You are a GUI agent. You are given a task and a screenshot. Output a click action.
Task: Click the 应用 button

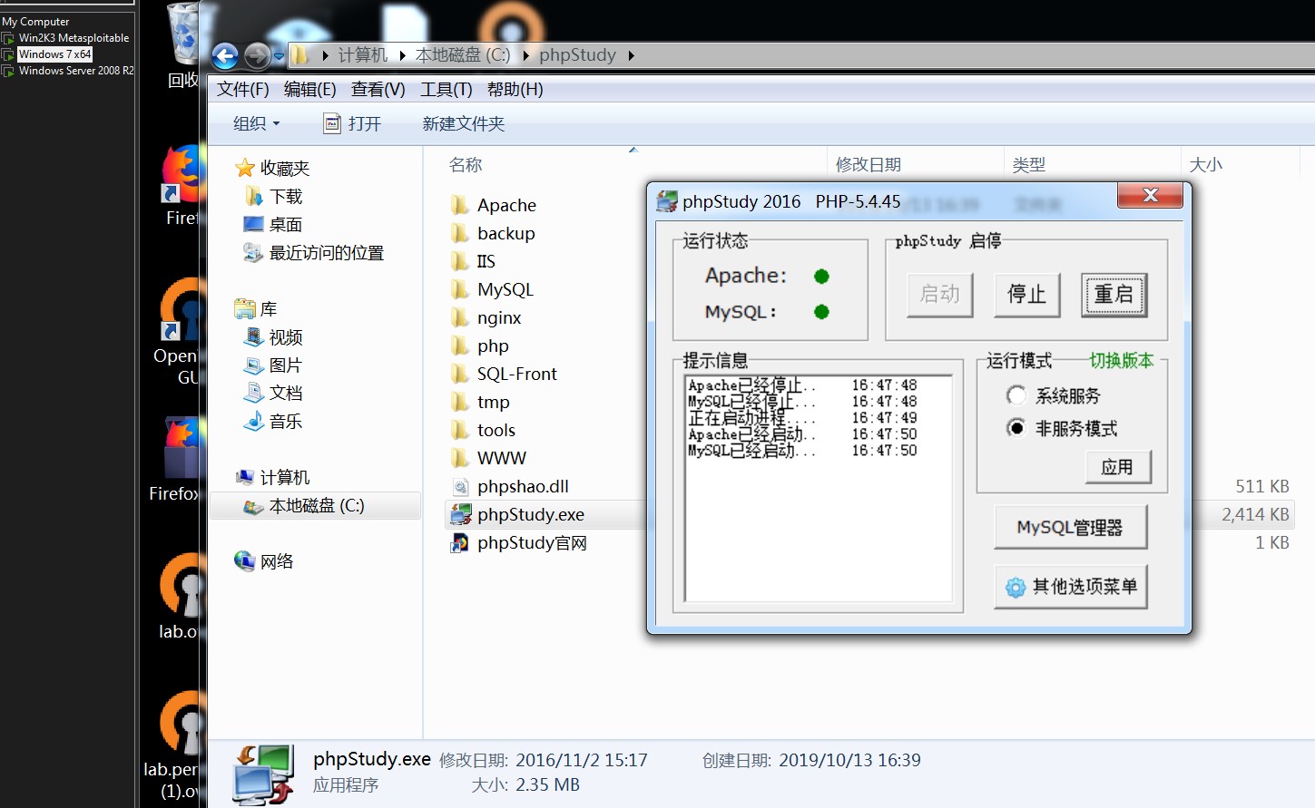tap(1117, 467)
